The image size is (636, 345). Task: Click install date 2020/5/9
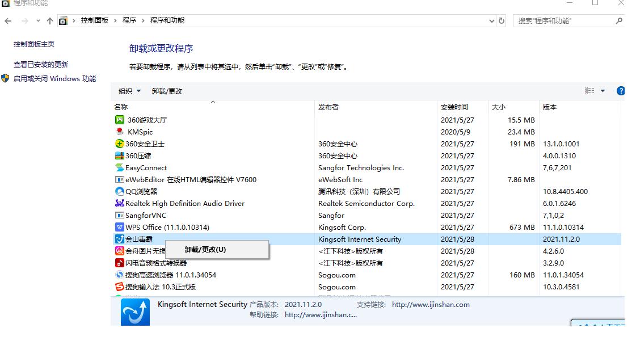click(x=456, y=132)
